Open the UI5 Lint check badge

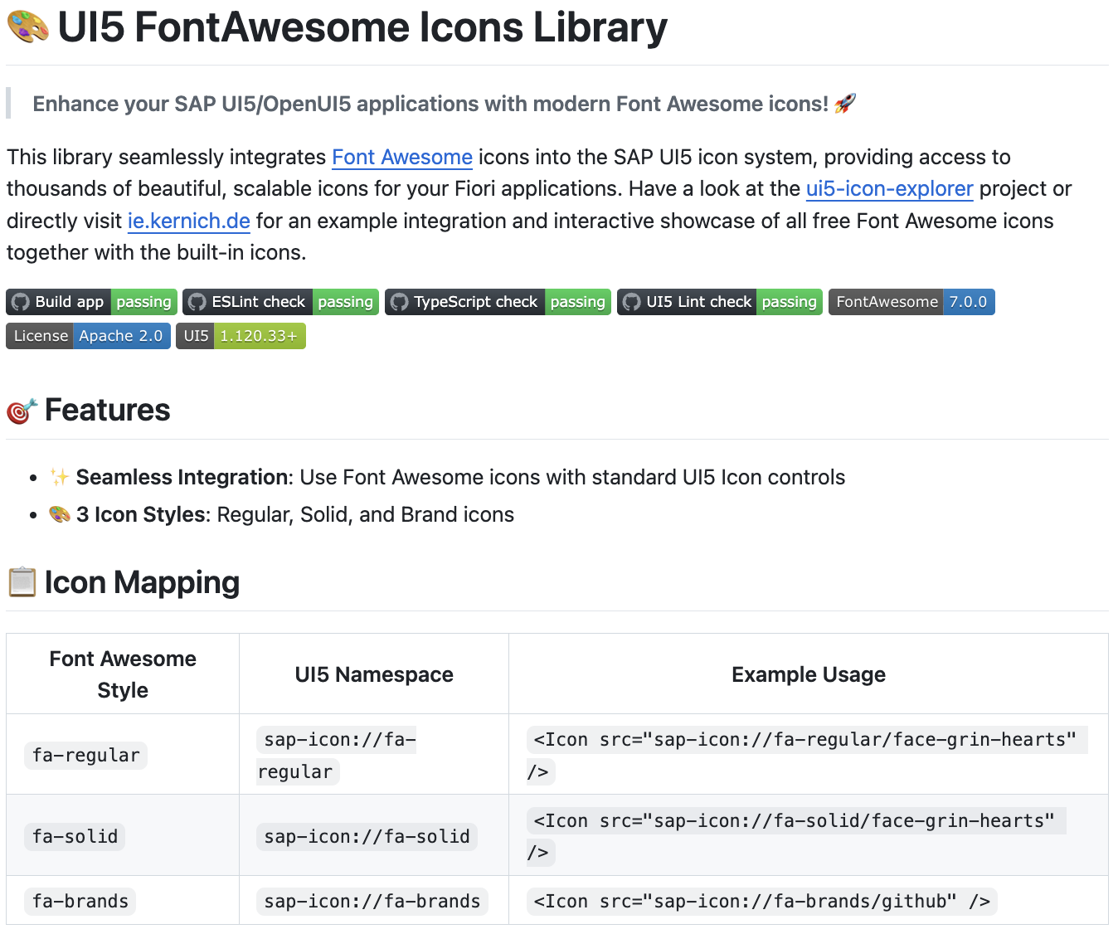click(719, 302)
